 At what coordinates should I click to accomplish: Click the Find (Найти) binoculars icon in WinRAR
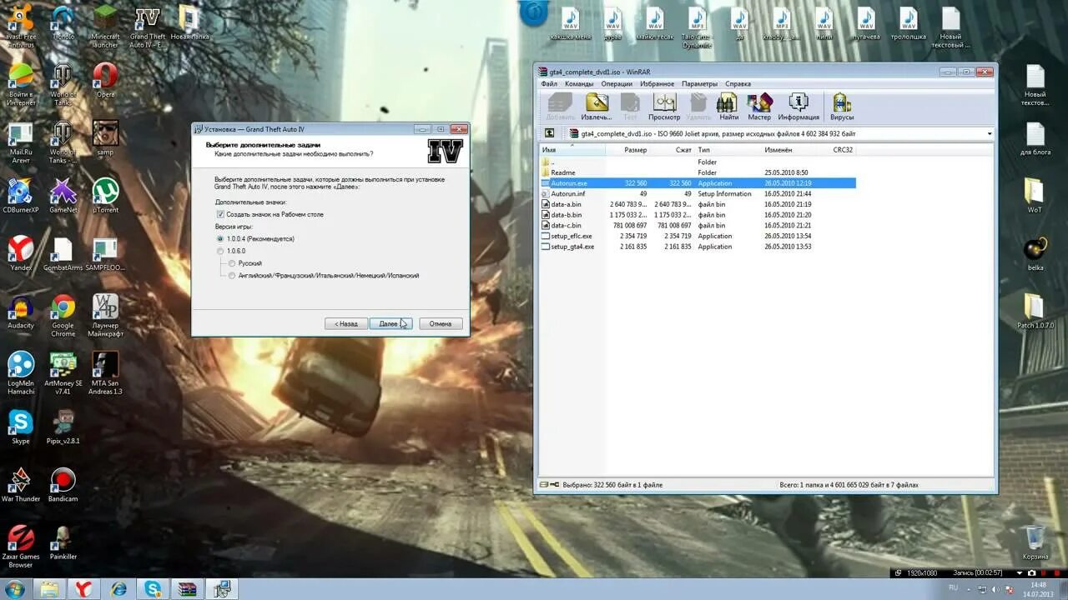coord(728,106)
